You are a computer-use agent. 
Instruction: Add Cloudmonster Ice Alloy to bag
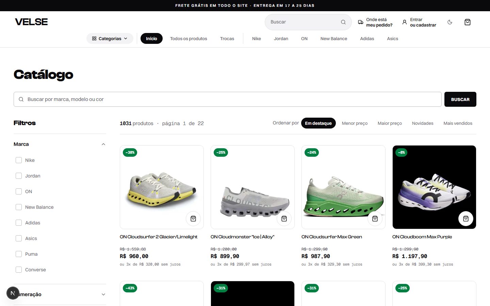point(284,219)
